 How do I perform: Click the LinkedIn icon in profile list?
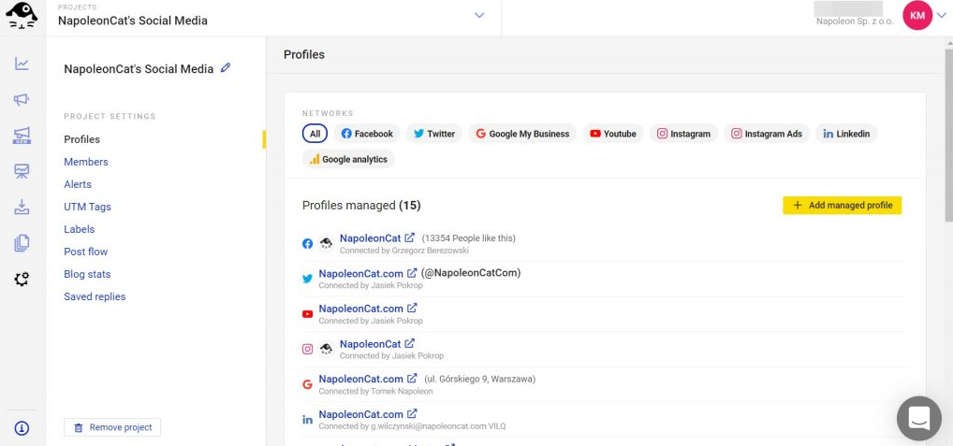click(x=308, y=419)
